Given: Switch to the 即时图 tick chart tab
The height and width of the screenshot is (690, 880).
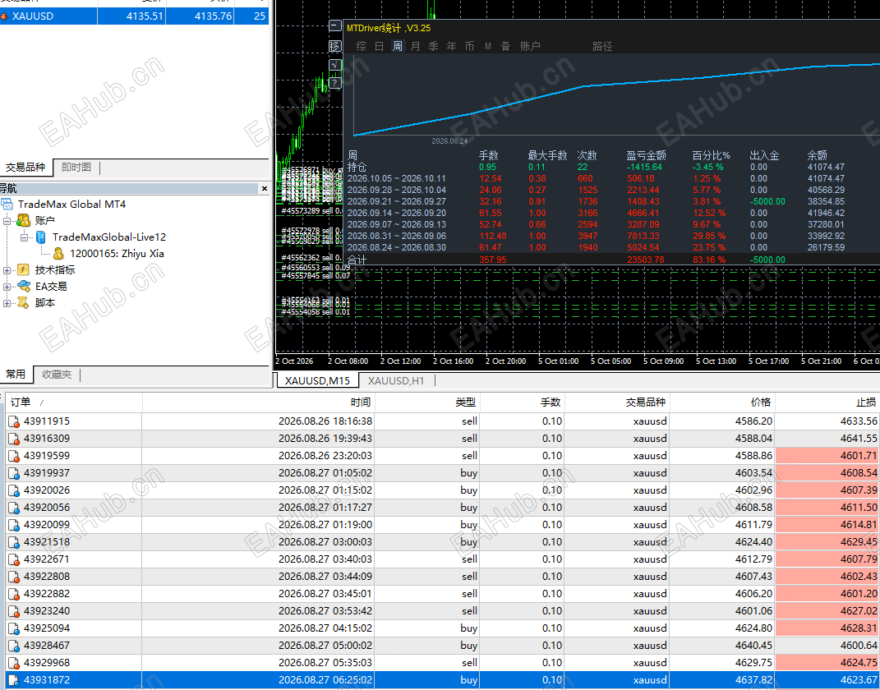Looking at the screenshot, I should click(x=76, y=168).
